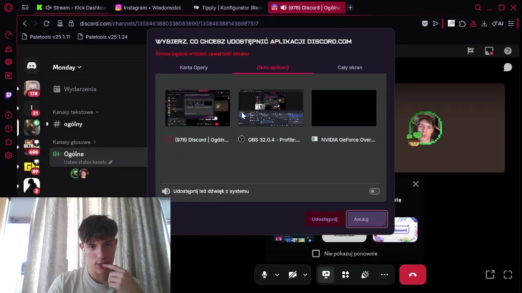Viewport: 522px width, 293px height.
Task: Open new browser tab plus button
Action: (x=350, y=8)
